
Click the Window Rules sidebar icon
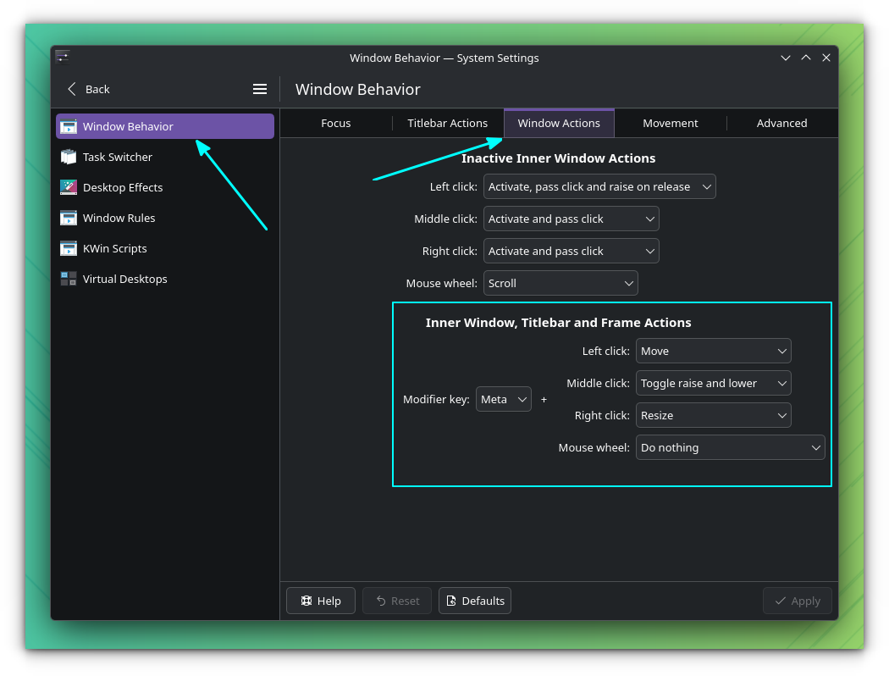tap(69, 219)
